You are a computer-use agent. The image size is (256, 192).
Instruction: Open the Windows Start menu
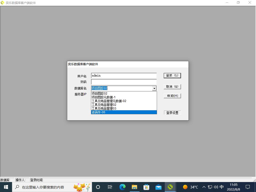[6, 187]
